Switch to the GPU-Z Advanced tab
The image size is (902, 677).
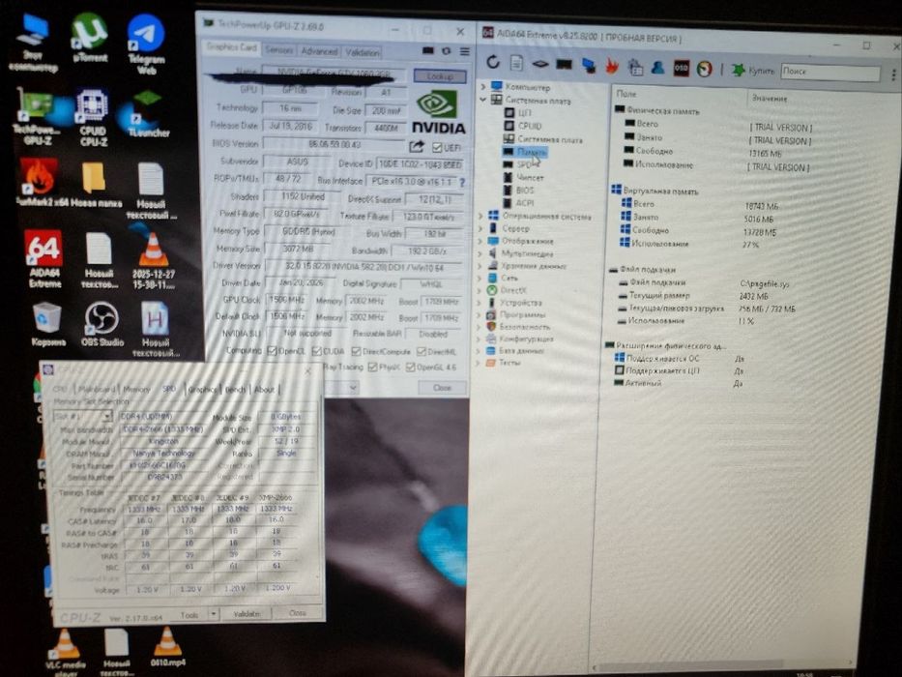point(319,51)
